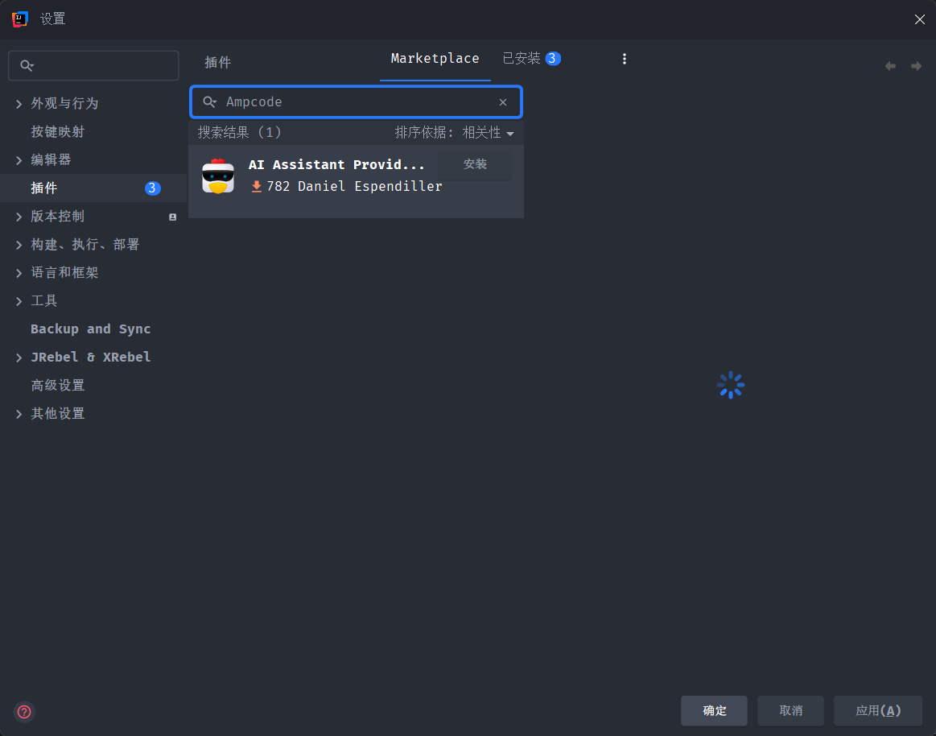
Task: Expand the 版本控制 section
Action: [19, 217]
